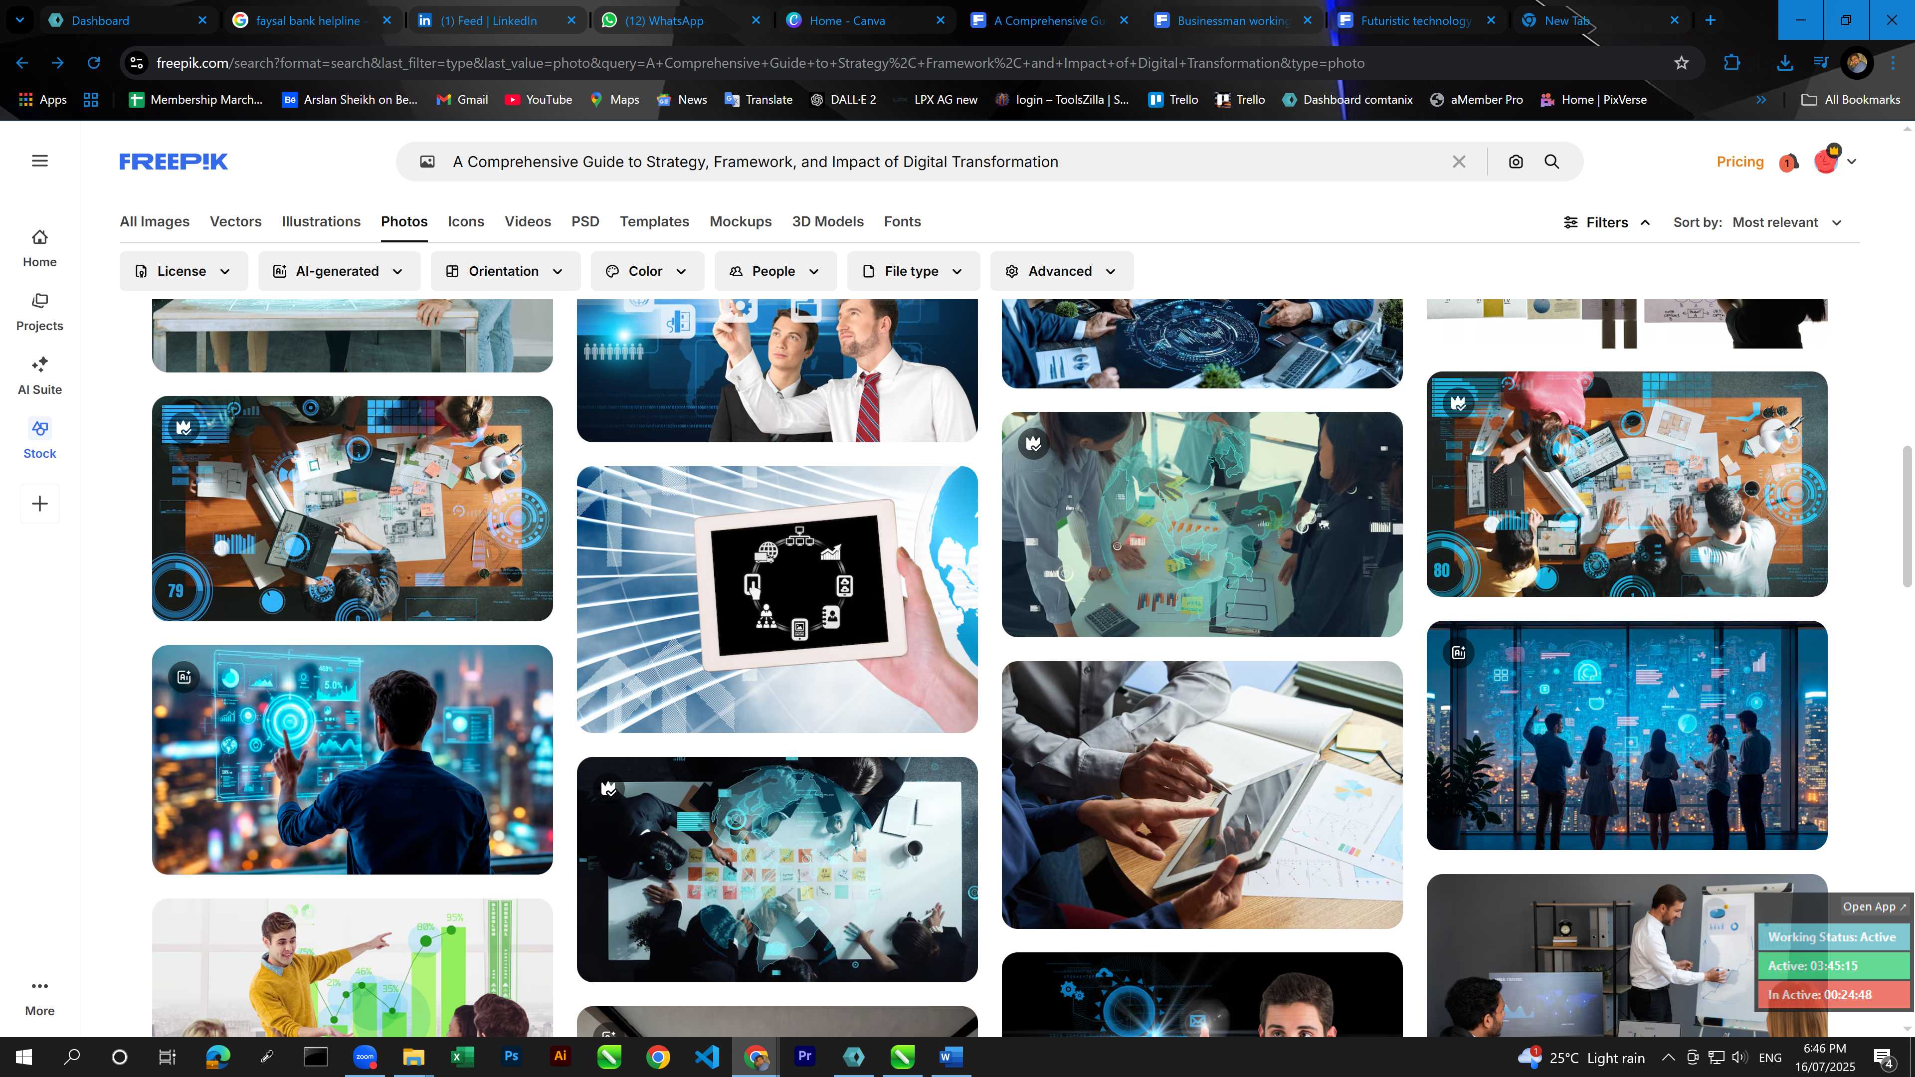This screenshot has height=1077, width=1915.
Task: Click the page vertical scrollbar
Action: (x=1908, y=516)
